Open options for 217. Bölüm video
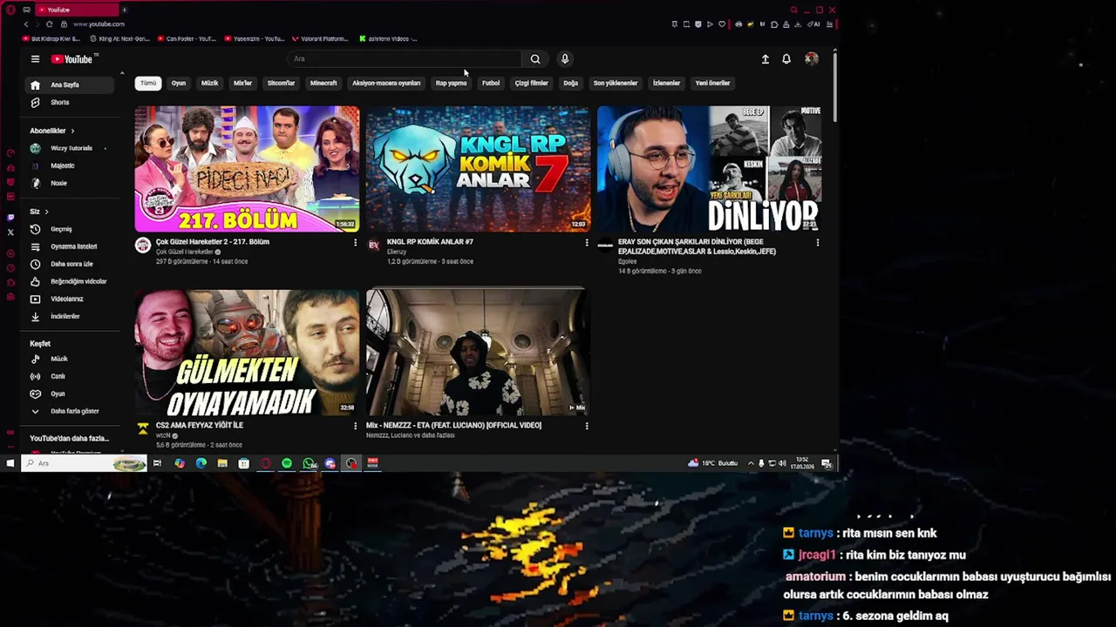Viewport: 1116px width, 627px height. coord(355,243)
